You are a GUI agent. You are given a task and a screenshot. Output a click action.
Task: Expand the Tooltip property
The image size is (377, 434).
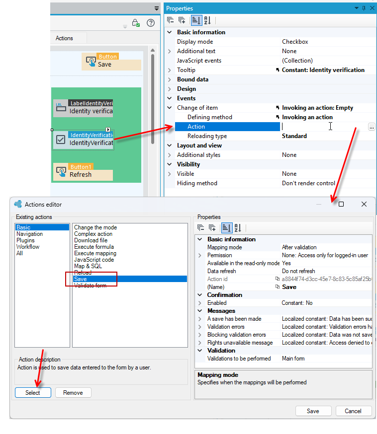point(170,70)
